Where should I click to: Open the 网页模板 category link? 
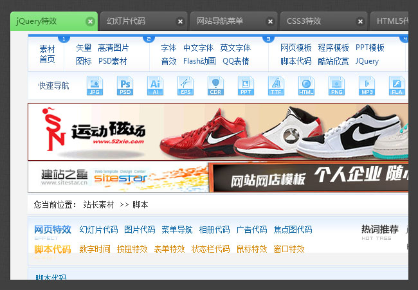pyautogui.click(x=296, y=48)
